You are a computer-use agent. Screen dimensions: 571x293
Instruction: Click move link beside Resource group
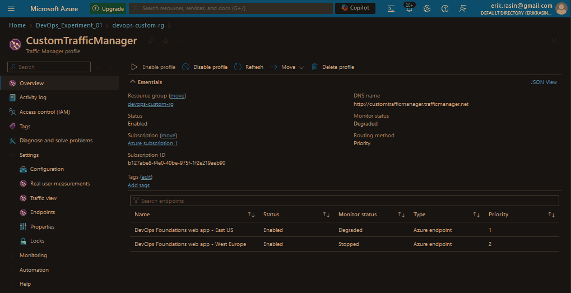(177, 96)
